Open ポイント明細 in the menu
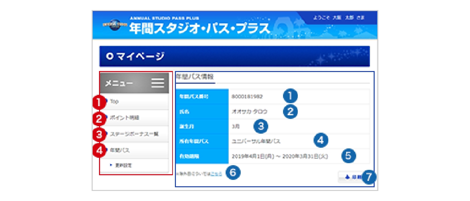 tap(134, 118)
